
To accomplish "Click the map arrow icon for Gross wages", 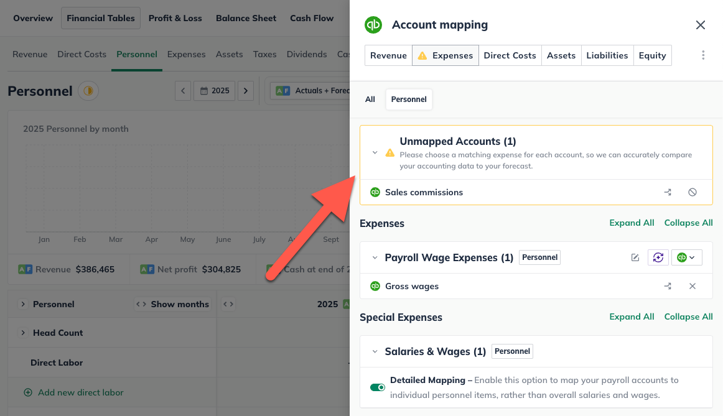I will point(668,286).
